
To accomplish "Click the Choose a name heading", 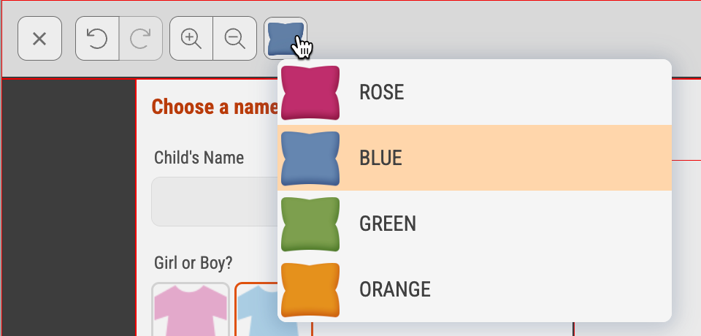I will click(x=215, y=107).
